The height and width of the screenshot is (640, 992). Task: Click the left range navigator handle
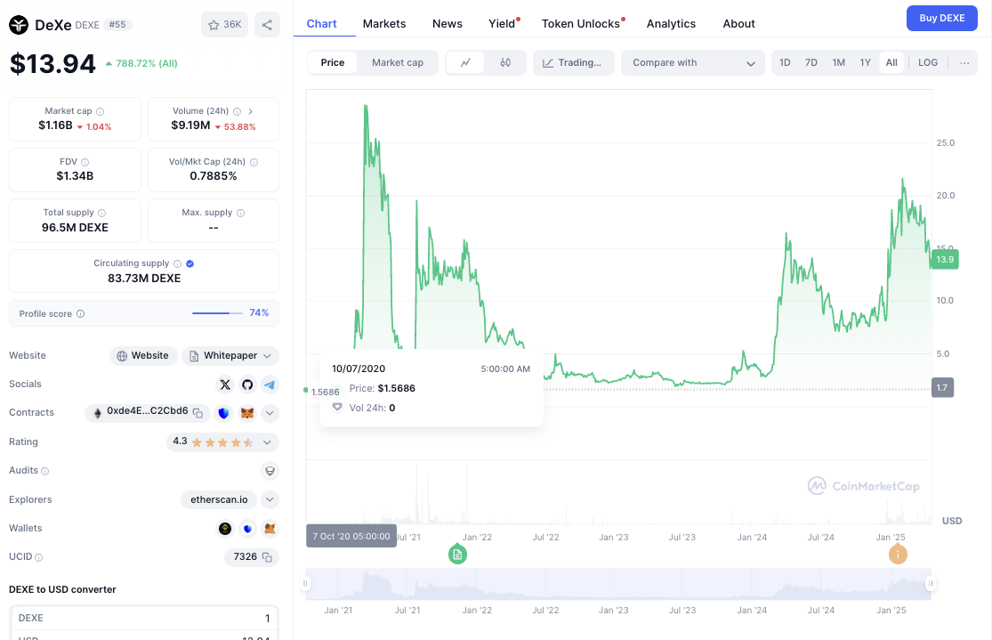tap(305, 584)
